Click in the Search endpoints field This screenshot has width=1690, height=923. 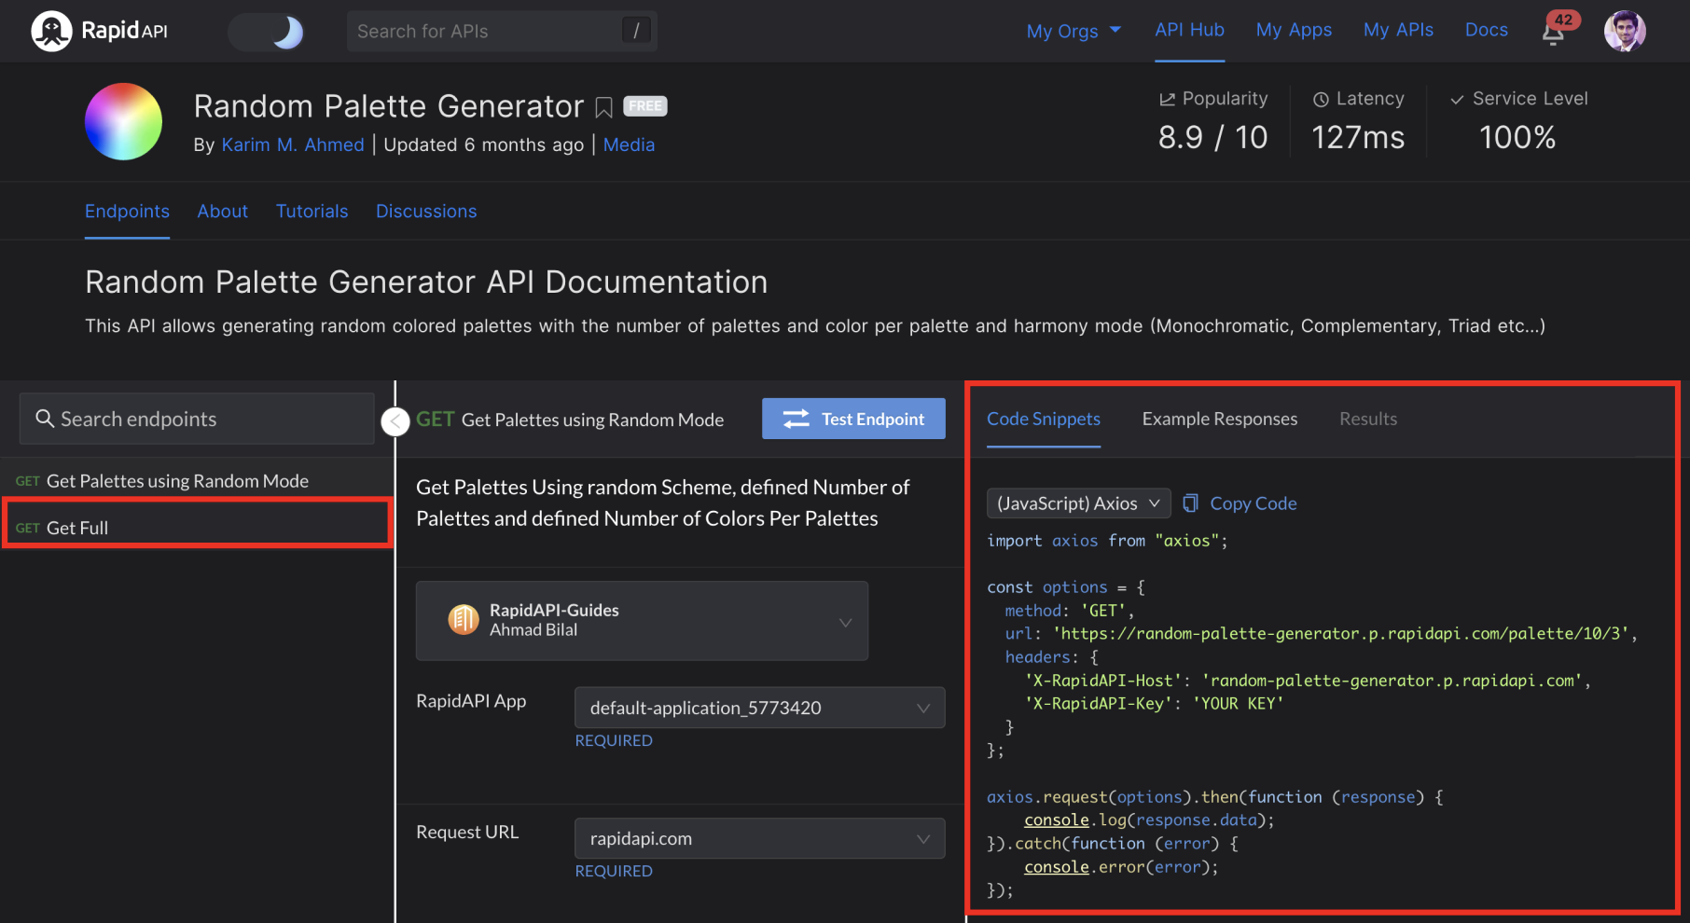pyautogui.click(x=197, y=419)
